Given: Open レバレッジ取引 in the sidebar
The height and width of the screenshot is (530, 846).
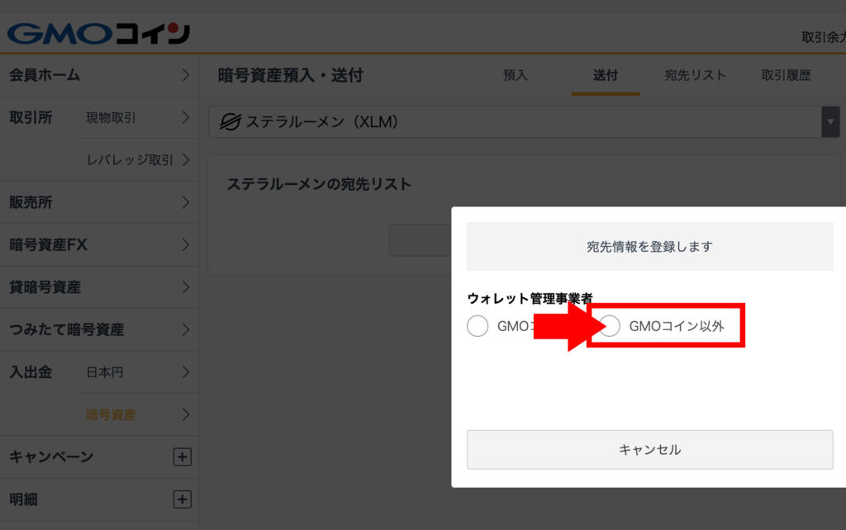Looking at the screenshot, I should coord(130,160).
